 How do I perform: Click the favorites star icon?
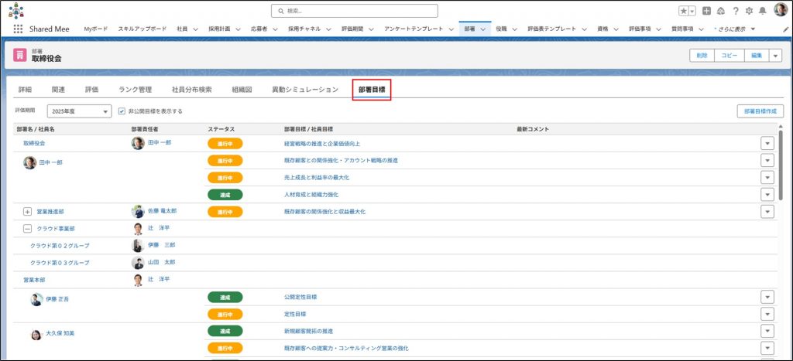pyautogui.click(x=683, y=11)
